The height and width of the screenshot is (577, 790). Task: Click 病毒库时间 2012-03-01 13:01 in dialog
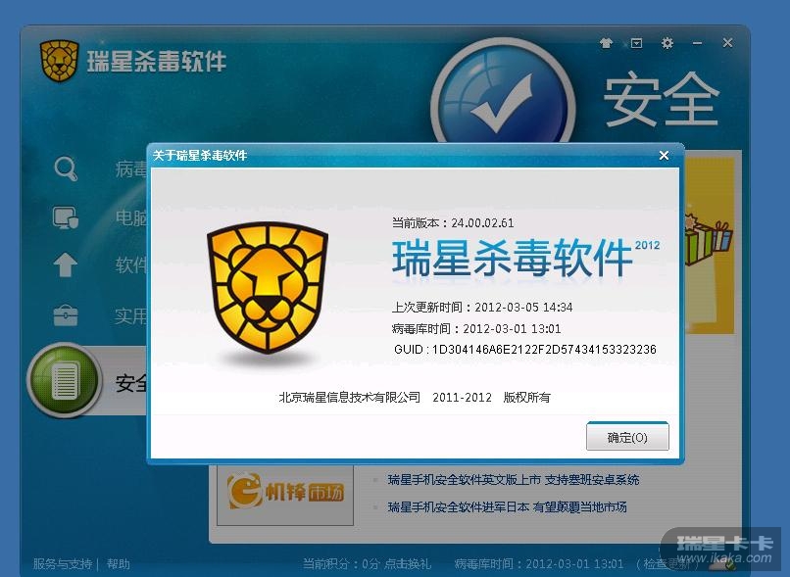click(x=476, y=329)
